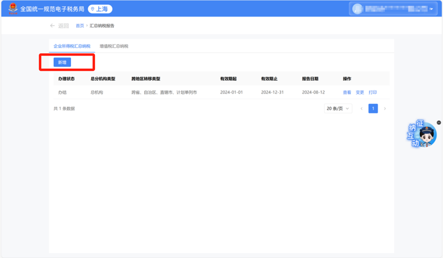Click the 上海 location pin badge

tap(100, 9)
